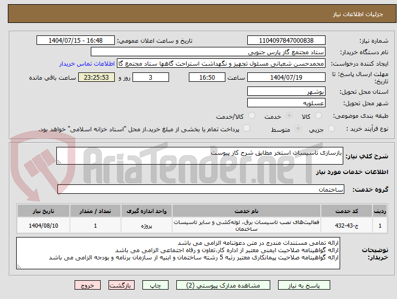Click the deadline time 16:50 field
This screenshot has width=397, height=299.
tap(207, 77)
